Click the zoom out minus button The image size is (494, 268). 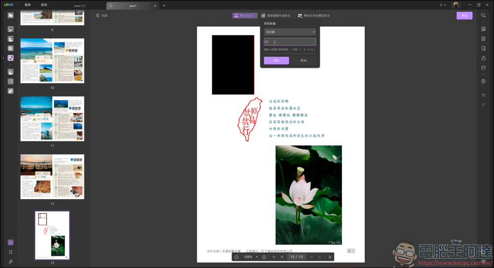[x=236, y=257]
